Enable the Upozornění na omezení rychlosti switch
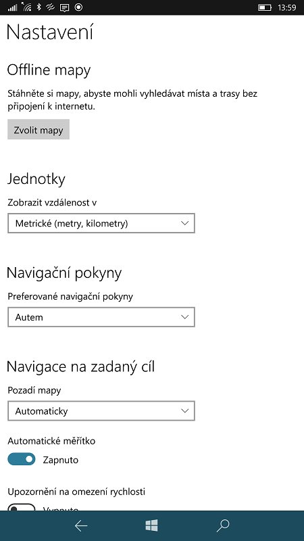This screenshot has width=304, height=541. 22,507
